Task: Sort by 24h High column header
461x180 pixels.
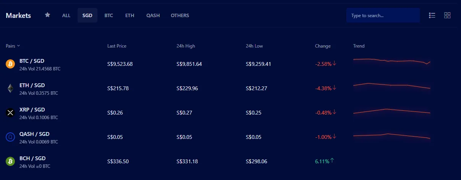Action: pyautogui.click(x=186, y=46)
